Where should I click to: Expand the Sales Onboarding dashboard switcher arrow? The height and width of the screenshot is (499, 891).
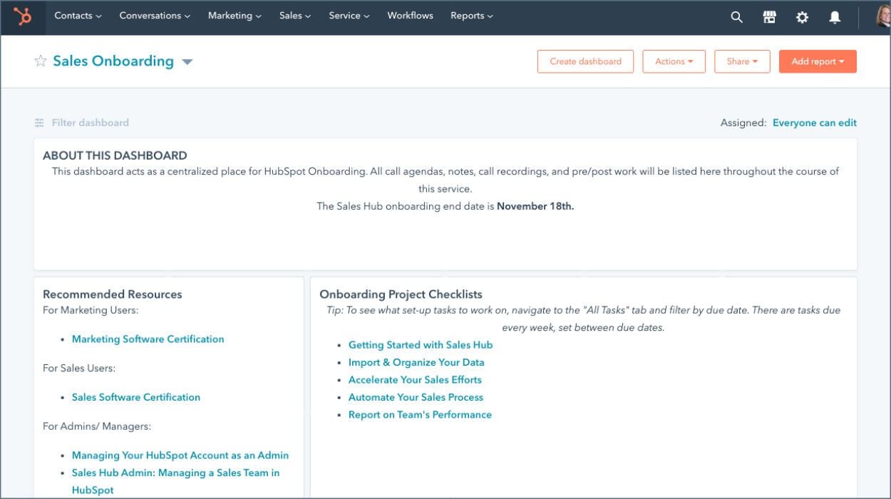click(x=187, y=62)
